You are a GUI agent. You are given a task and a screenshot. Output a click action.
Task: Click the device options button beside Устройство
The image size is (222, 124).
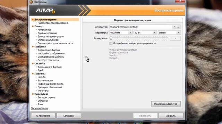click(x=178, y=27)
